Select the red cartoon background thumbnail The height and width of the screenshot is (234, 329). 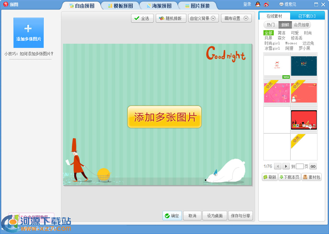304,120
